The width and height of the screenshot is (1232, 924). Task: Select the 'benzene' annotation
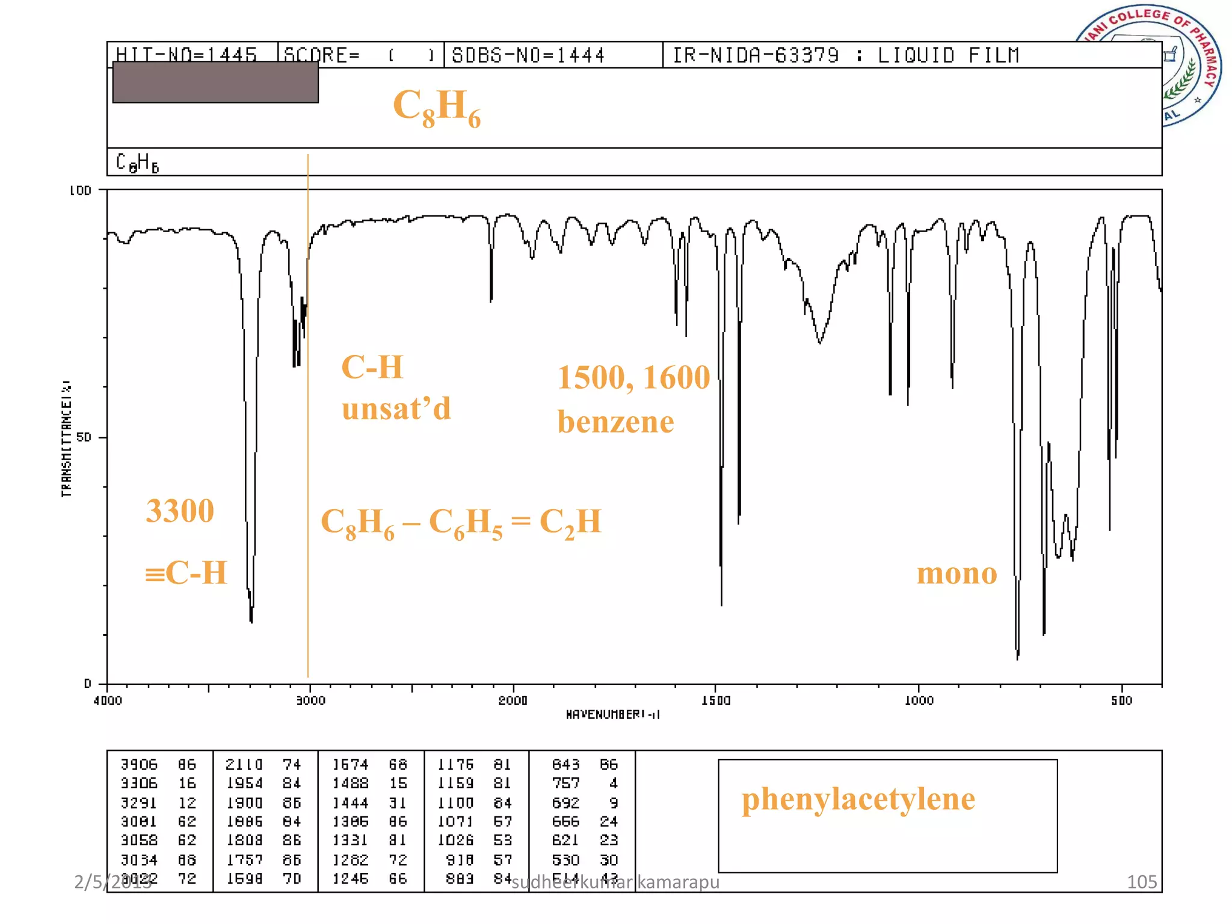pyautogui.click(x=615, y=422)
